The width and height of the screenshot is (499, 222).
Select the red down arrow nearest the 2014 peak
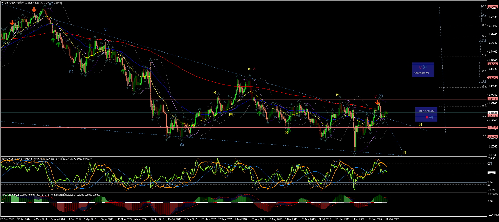point(34,9)
